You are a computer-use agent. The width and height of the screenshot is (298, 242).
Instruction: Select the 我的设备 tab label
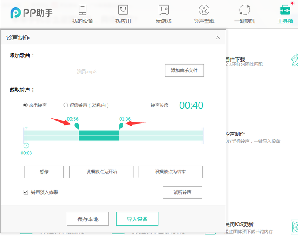point(82,21)
